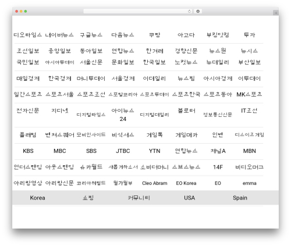
Task: Open the MK스포츠 link
Action: coord(249,94)
